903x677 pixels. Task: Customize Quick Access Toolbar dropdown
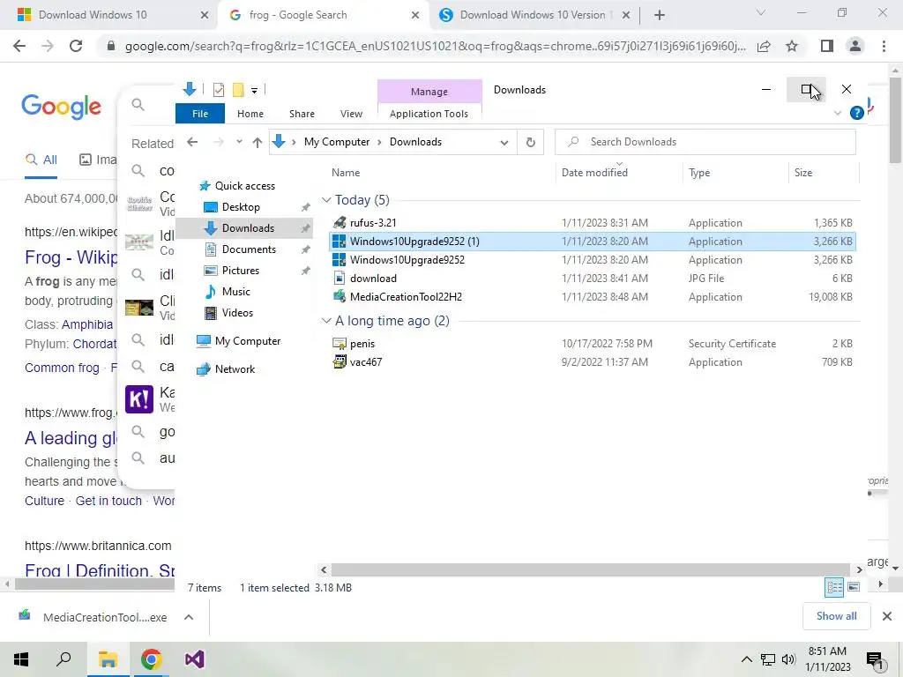point(254,91)
